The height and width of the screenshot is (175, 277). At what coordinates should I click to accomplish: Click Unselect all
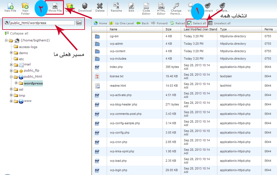[219, 23]
